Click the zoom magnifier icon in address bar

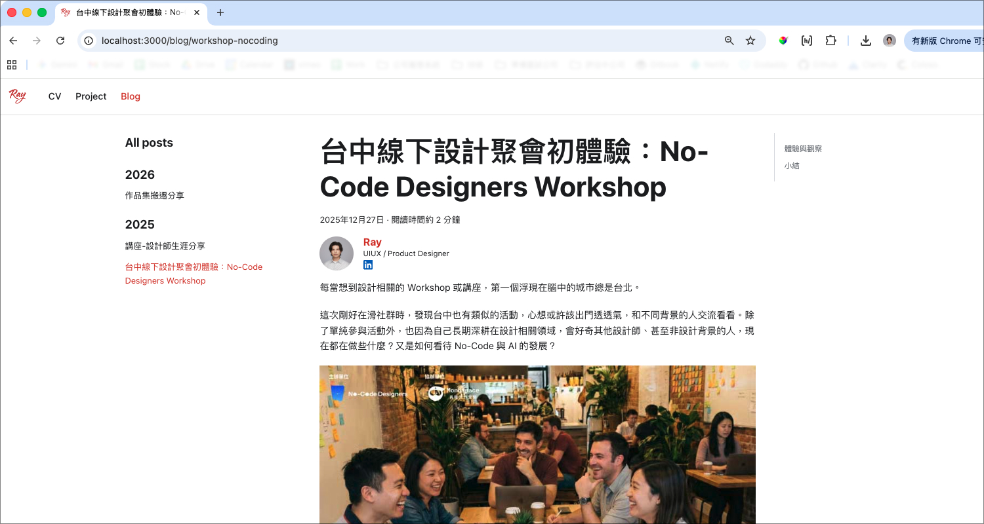[x=729, y=41]
